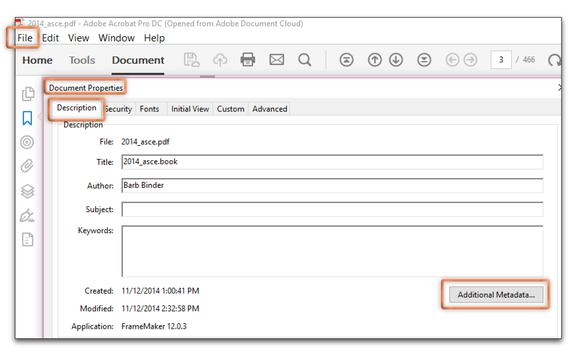Screen dimensions: 577x356
Task: Close the Document Properties dialog
Action: click(559, 87)
